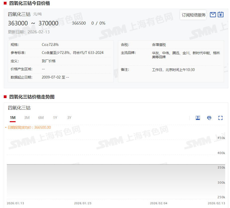The width and height of the screenshot is (230, 208).
Task: Show the 6M price trend
Action: pos(41,118)
